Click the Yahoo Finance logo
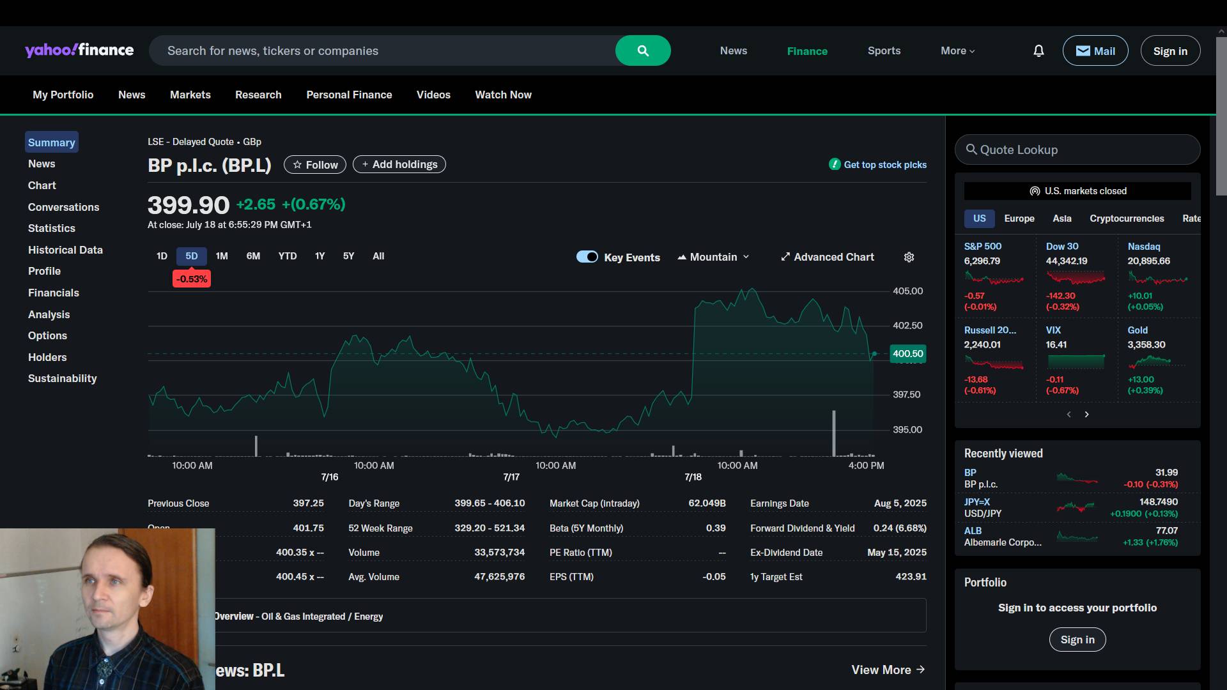This screenshot has width=1227, height=690. point(79,50)
